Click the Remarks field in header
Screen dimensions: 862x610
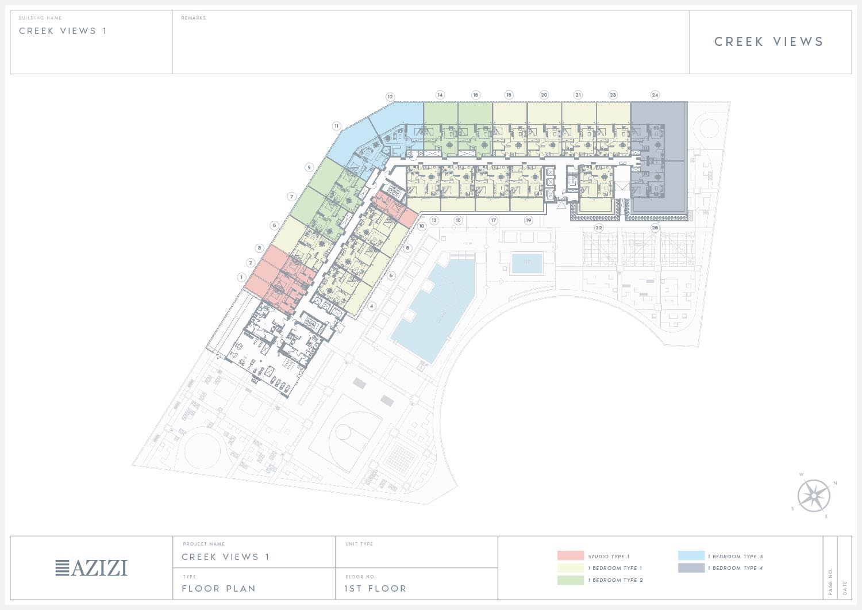tap(430, 43)
